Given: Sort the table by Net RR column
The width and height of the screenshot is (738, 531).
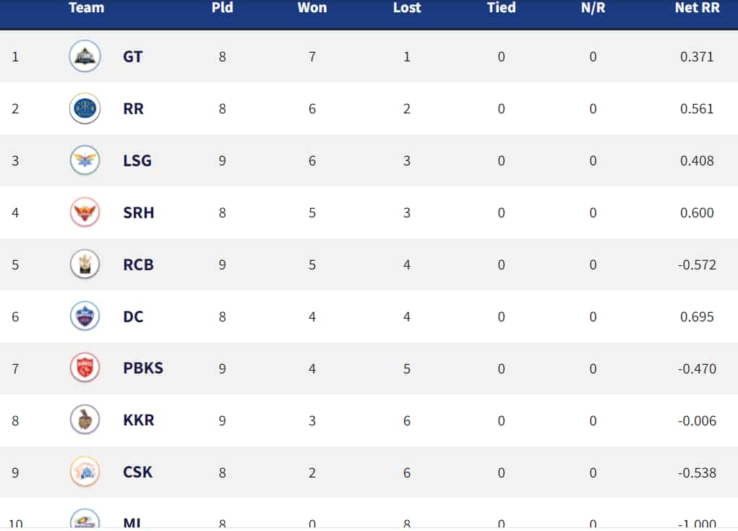Looking at the screenshot, I should [x=695, y=9].
